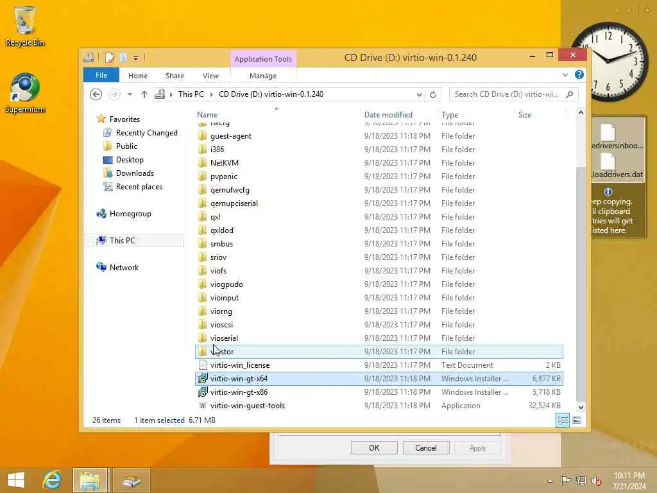Open the File menu

101,76
